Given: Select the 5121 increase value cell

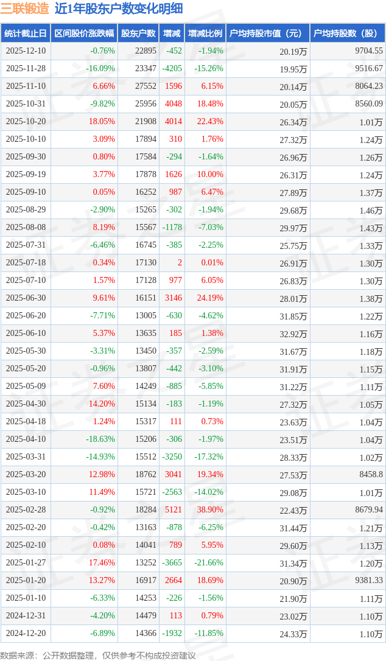Looking at the screenshot, I should [173, 510].
